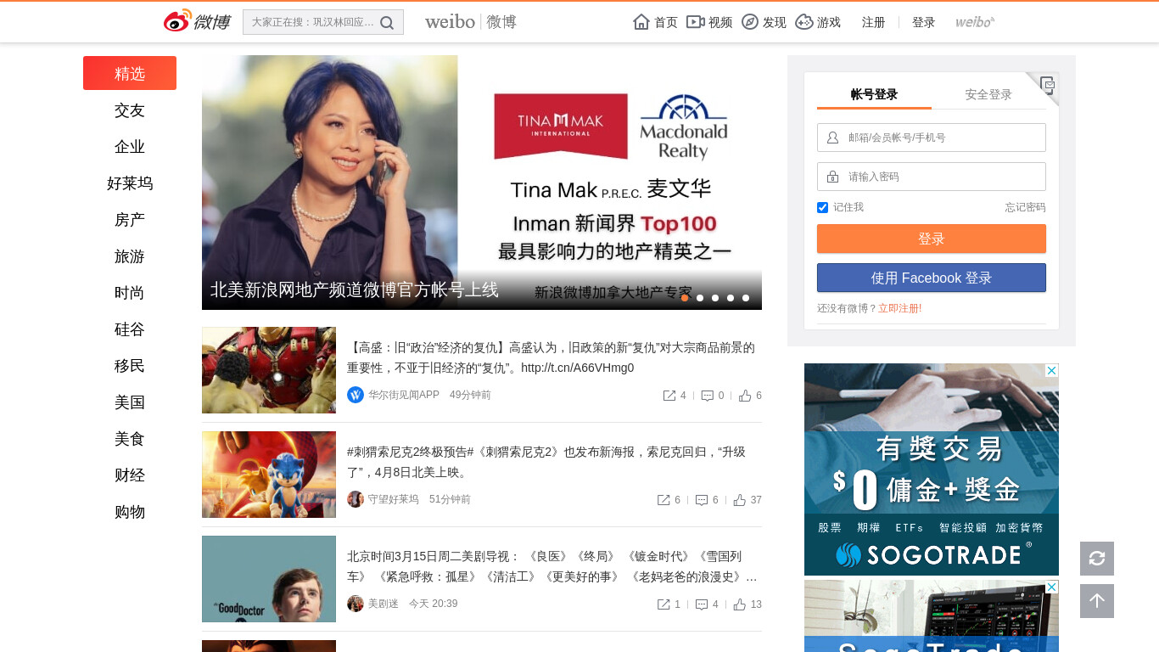This screenshot has width=1159, height=652.
Task: Click 华尔街见闻APP avatar icon
Action: pyautogui.click(x=356, y=395)
